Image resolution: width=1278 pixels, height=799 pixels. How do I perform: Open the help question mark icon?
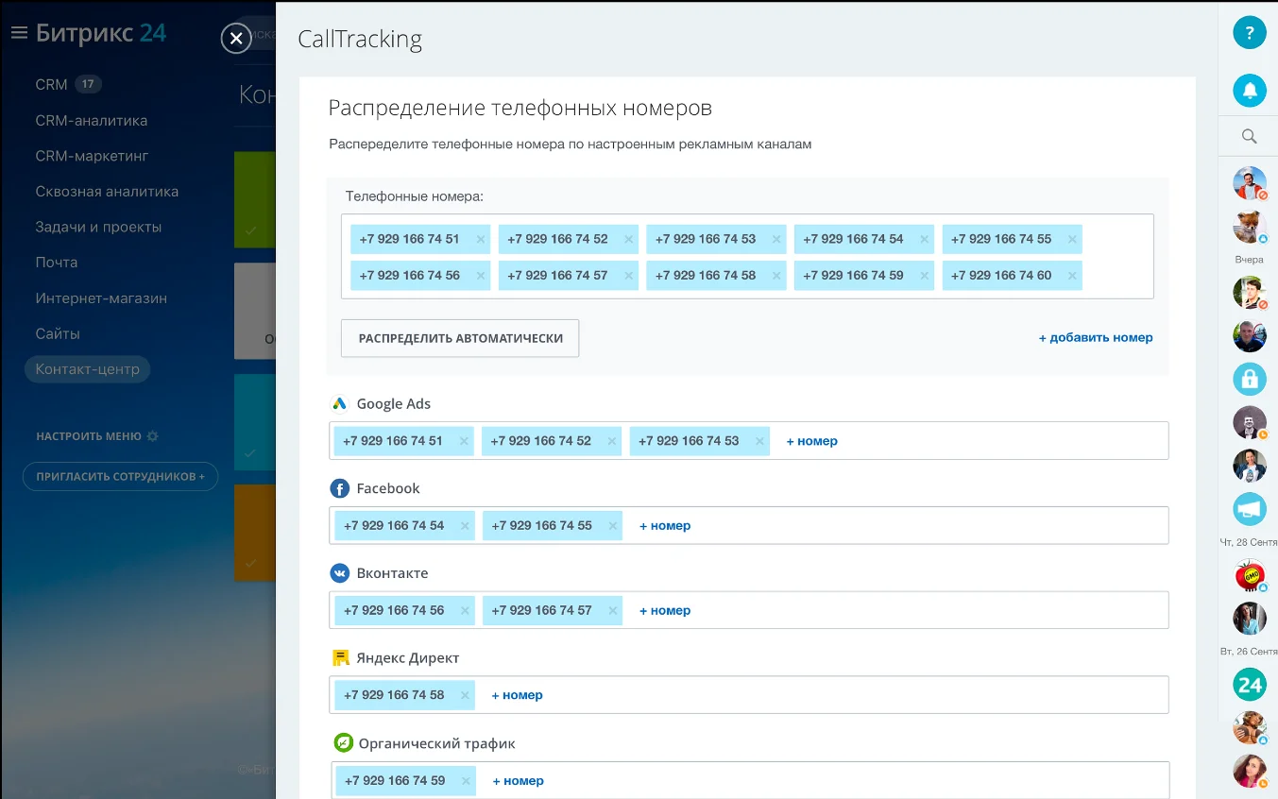coord(1249,33)
